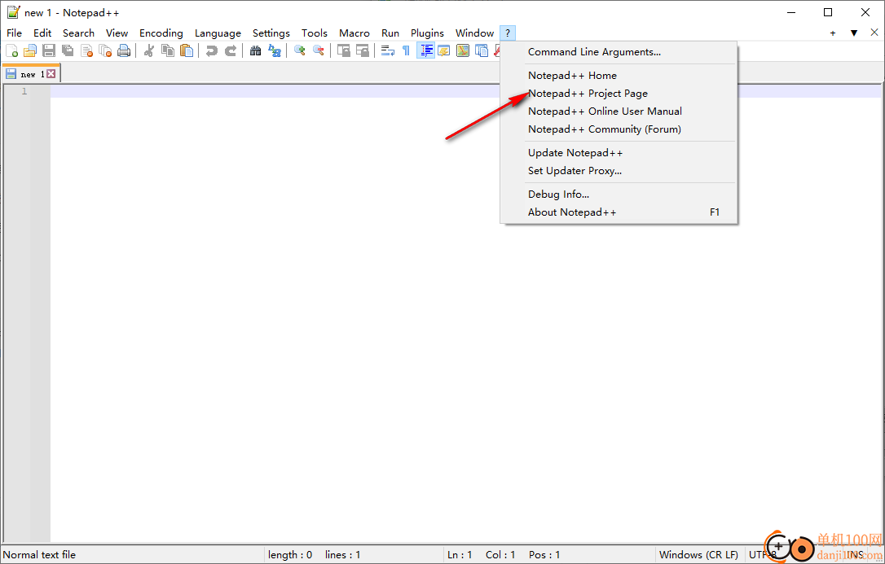885x564 pixels.
Task: Open the tab list dropdown arrow
Action: tap(854, 33)
